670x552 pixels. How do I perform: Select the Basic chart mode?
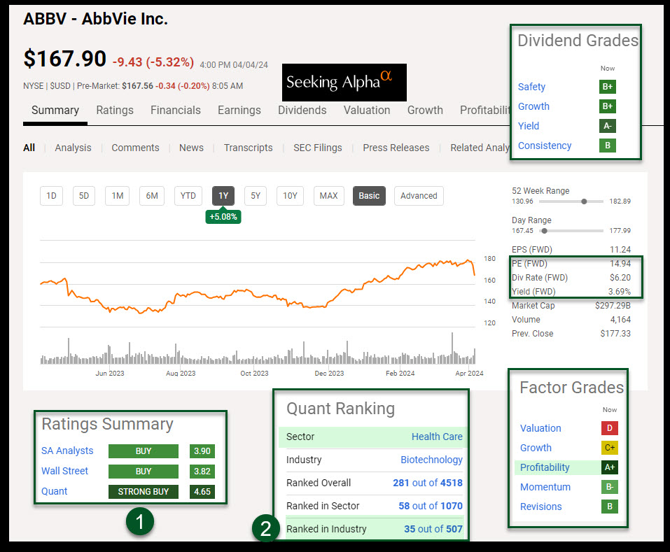pos(369,196)
